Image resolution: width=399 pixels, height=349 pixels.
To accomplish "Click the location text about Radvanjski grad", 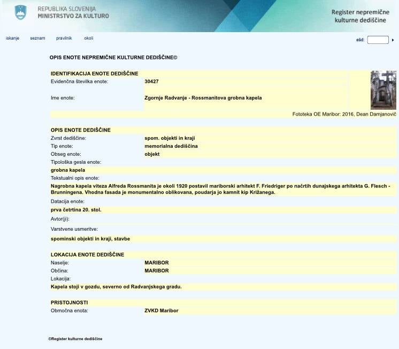I will click(x=116, y=286).
